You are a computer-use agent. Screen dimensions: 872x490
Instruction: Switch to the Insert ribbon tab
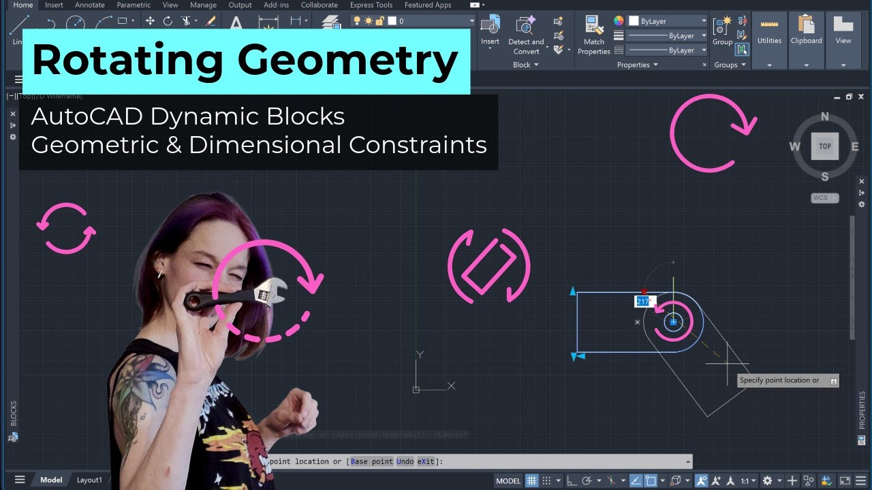(x=54, y=5)
